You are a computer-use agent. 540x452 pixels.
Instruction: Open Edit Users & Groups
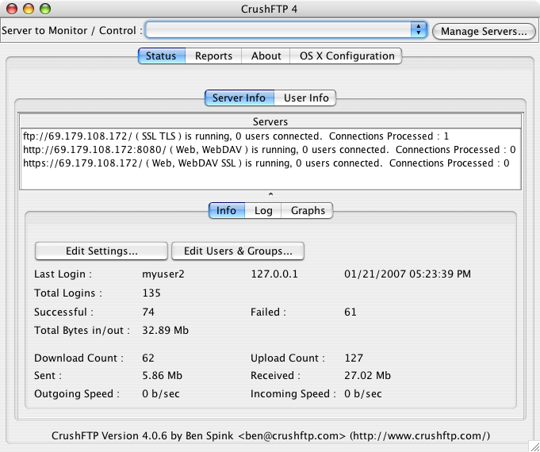(238, 251)
